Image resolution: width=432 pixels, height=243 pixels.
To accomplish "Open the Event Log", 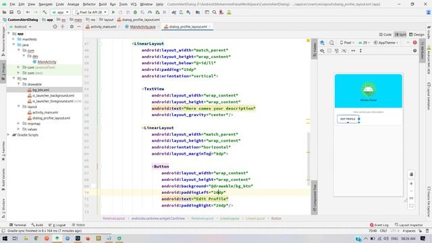I will pos(379,225).
